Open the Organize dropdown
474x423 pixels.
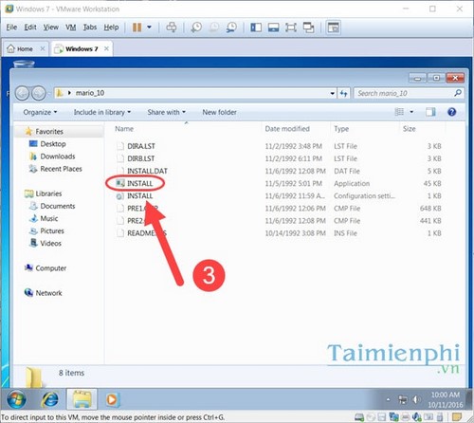pyautogui.click(x=40, y=112)
